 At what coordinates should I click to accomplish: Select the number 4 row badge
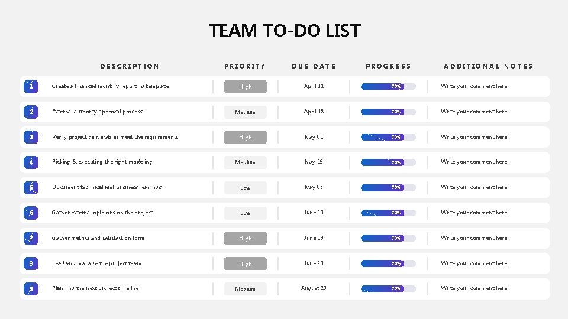tap(31, 162)
